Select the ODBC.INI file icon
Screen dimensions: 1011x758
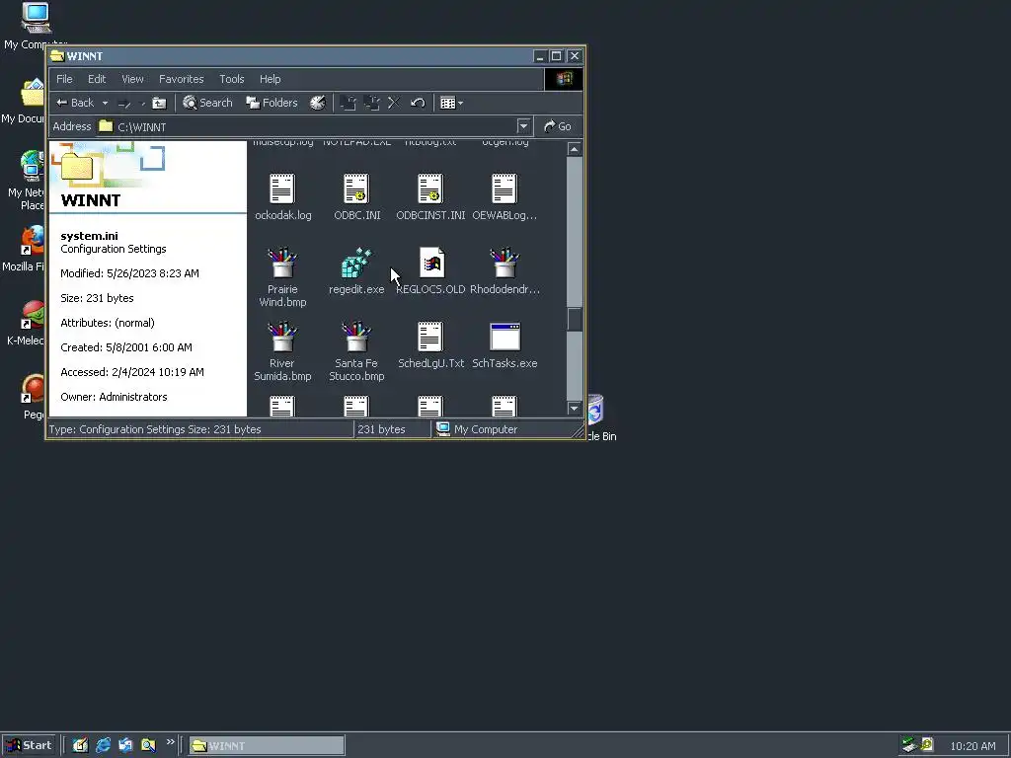[x=356, y=189]
